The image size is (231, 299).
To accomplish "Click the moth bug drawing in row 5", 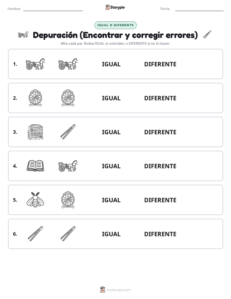I will click(x=36, y=200).
